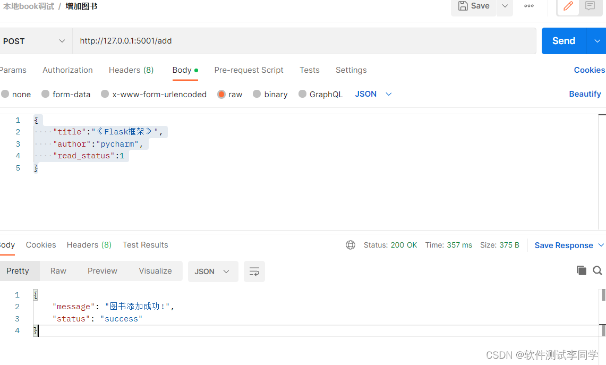Click the request name 增加图书
The image size is (606, 365).
pyautogui.click(x=81, y=6)
